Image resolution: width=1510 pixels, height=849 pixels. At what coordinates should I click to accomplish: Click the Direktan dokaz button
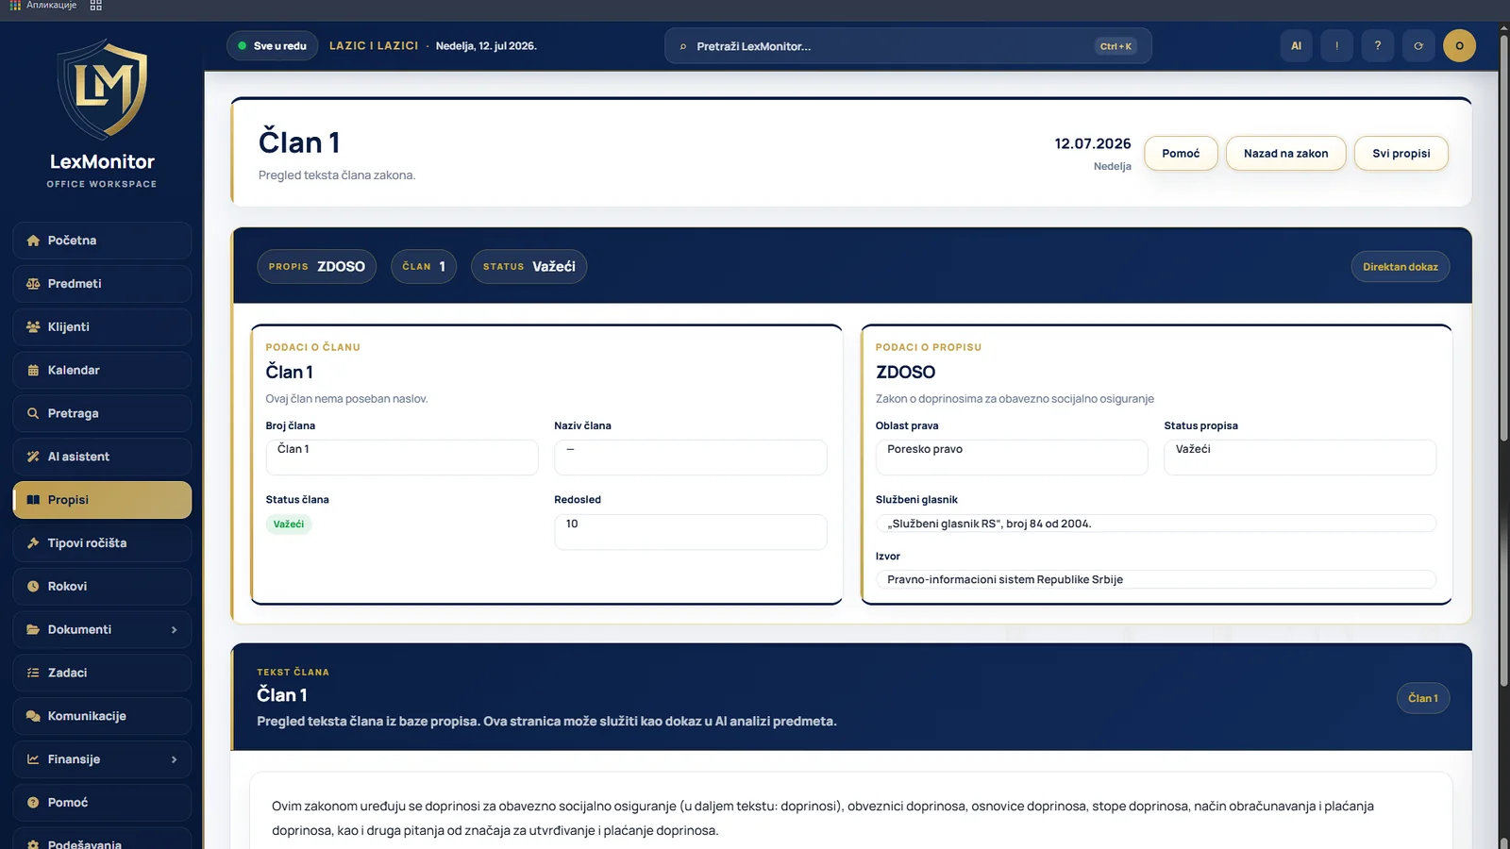click(1400, 267)
